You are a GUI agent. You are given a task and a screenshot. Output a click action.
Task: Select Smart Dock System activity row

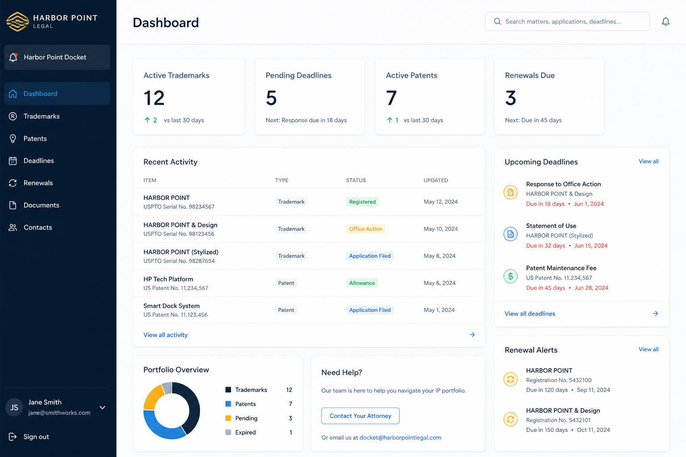pyautogui.click(x=309, y=310)
